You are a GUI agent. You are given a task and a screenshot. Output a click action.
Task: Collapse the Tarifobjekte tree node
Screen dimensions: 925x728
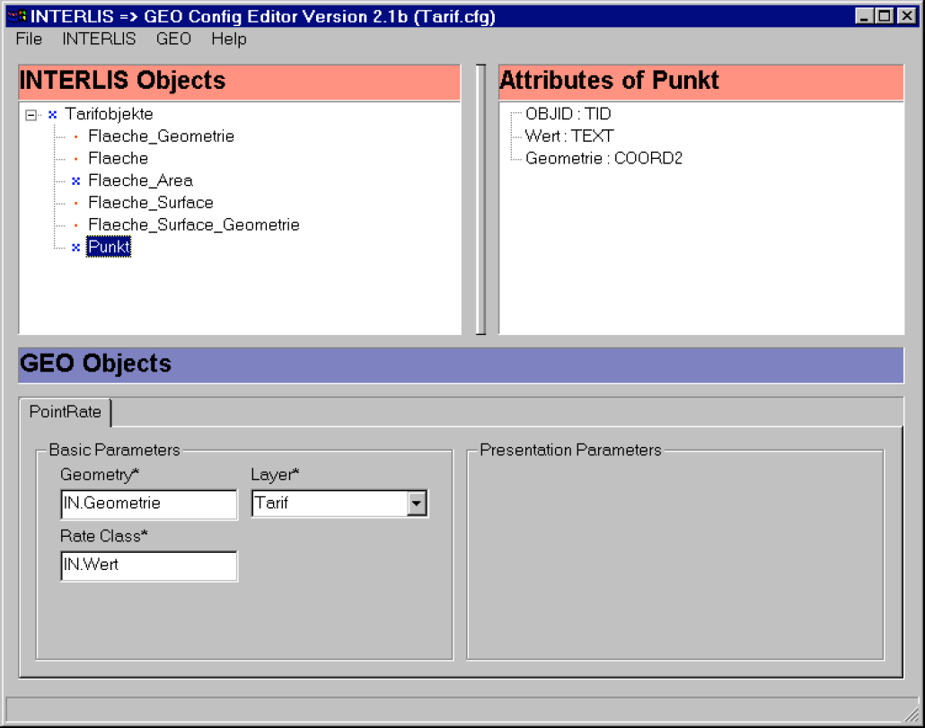pos(31,115)
